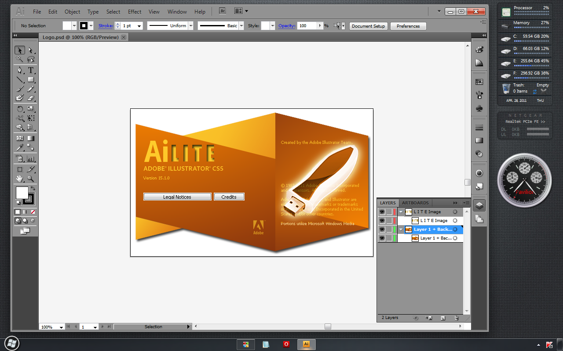Image resolution: width=563 pixels, height=351 pixels.
Task: Open the Layers panel flyout menu
Action: 466,203
